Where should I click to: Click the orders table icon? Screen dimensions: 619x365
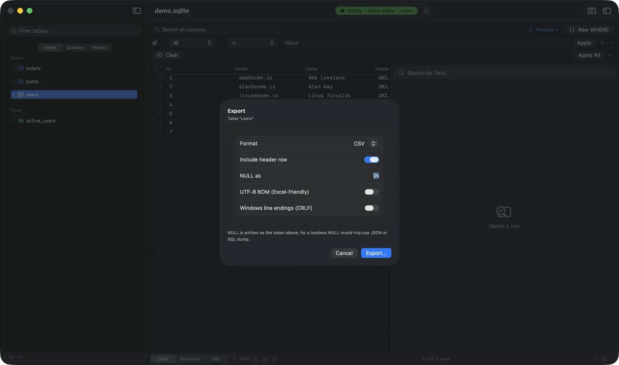tap(21, 68)
